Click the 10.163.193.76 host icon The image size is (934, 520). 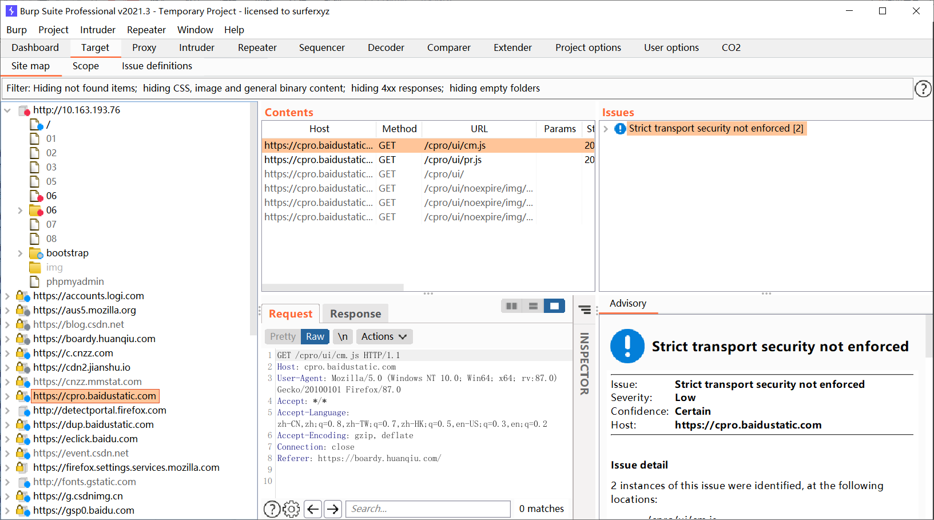point(23,110)
